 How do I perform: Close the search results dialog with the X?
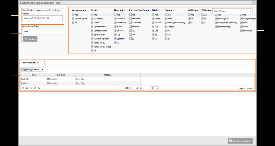(x=254, y=3)
